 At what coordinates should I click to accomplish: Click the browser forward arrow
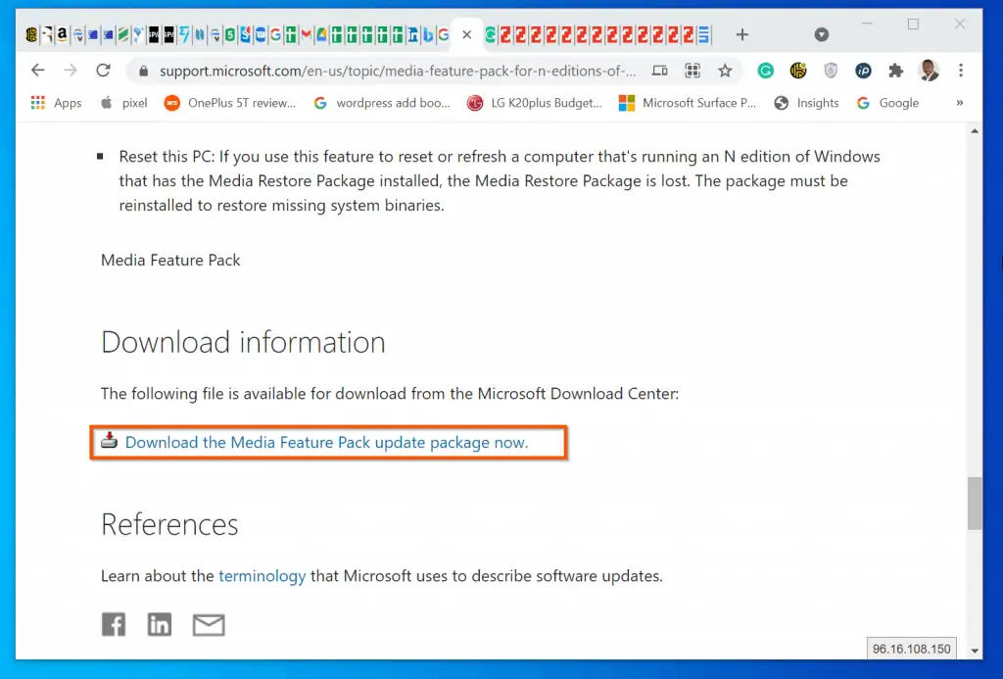pos(71,71)
